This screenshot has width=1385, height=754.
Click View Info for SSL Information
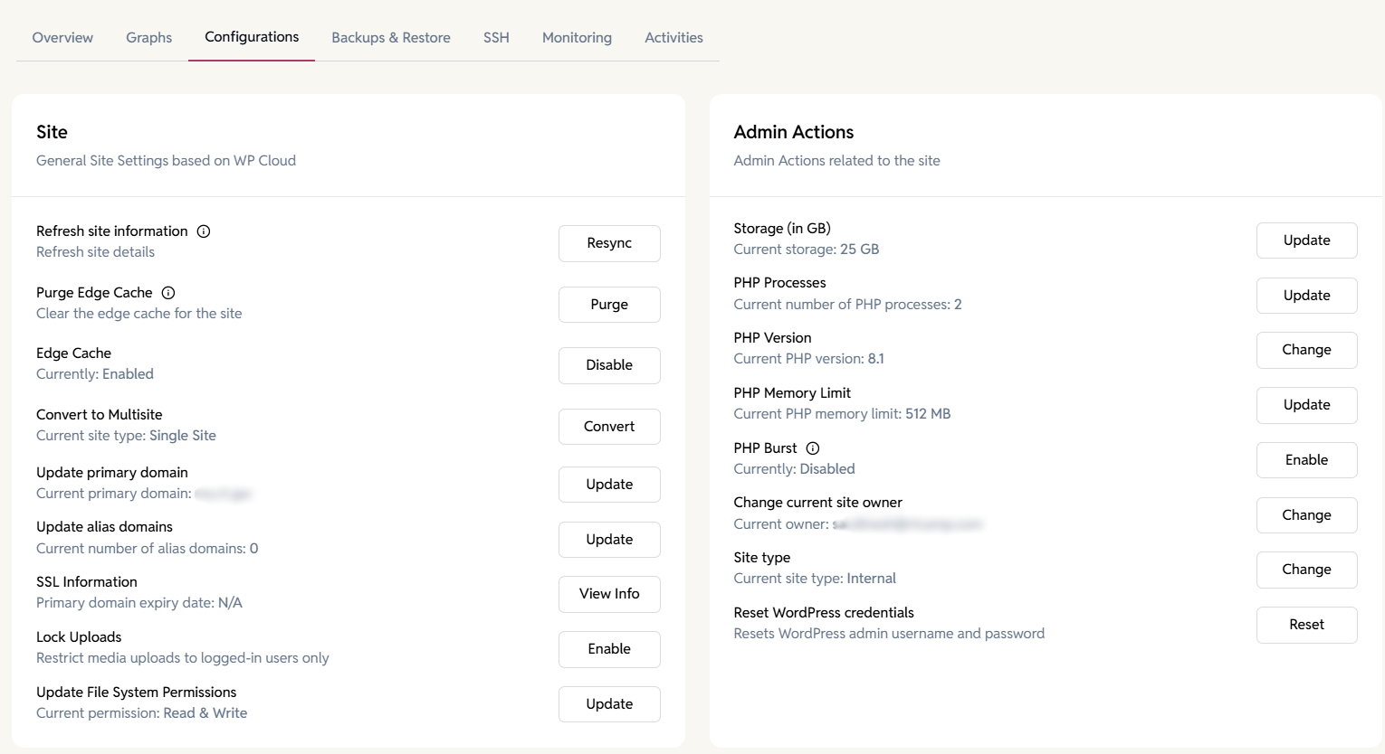click(x=609, y=594)
